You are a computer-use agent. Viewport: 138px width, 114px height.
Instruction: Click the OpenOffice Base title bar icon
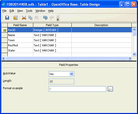click(x=4, y=4)
